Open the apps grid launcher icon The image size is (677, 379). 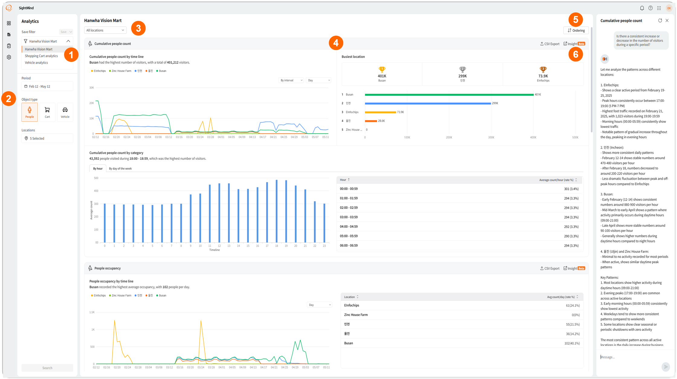(x=659, y=8)
